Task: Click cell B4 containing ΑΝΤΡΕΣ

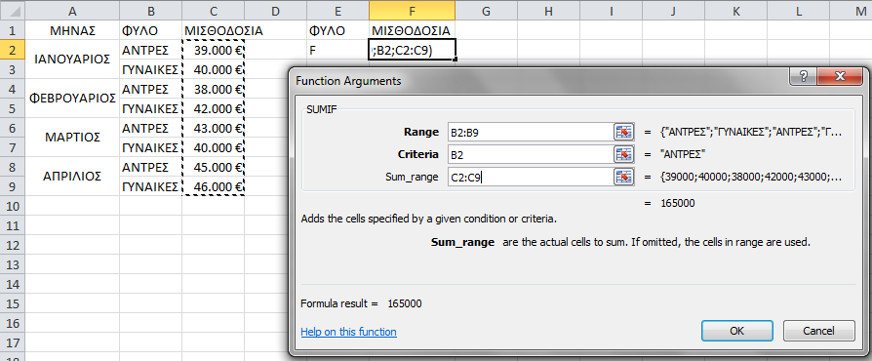Action: tap(151, 89)
